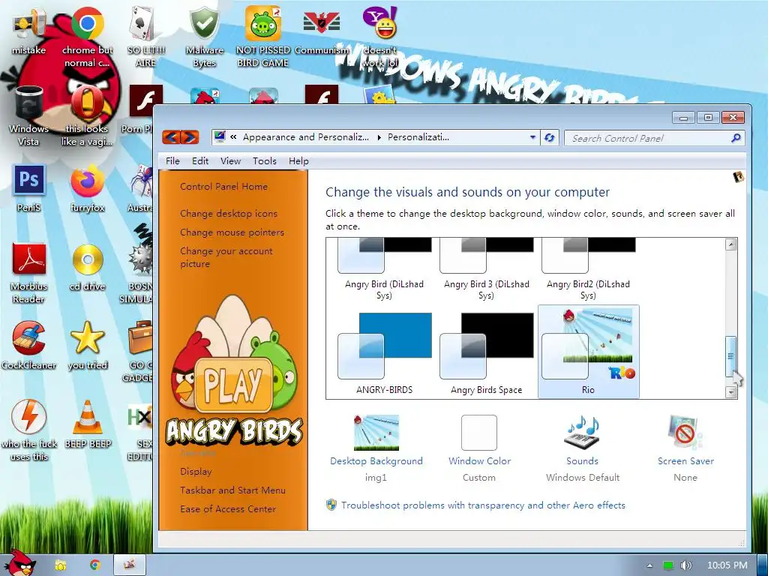Open the 'you tried' star icon
This screenshot has width=768, height=576.
tap(87, 345)
